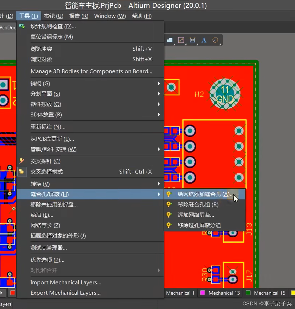Screen dimensions: 295x309
Task: Open the Window (W) menu
Action: tap(110, 16)
